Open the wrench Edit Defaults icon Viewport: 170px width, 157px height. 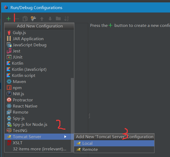[x=33, y=19]
